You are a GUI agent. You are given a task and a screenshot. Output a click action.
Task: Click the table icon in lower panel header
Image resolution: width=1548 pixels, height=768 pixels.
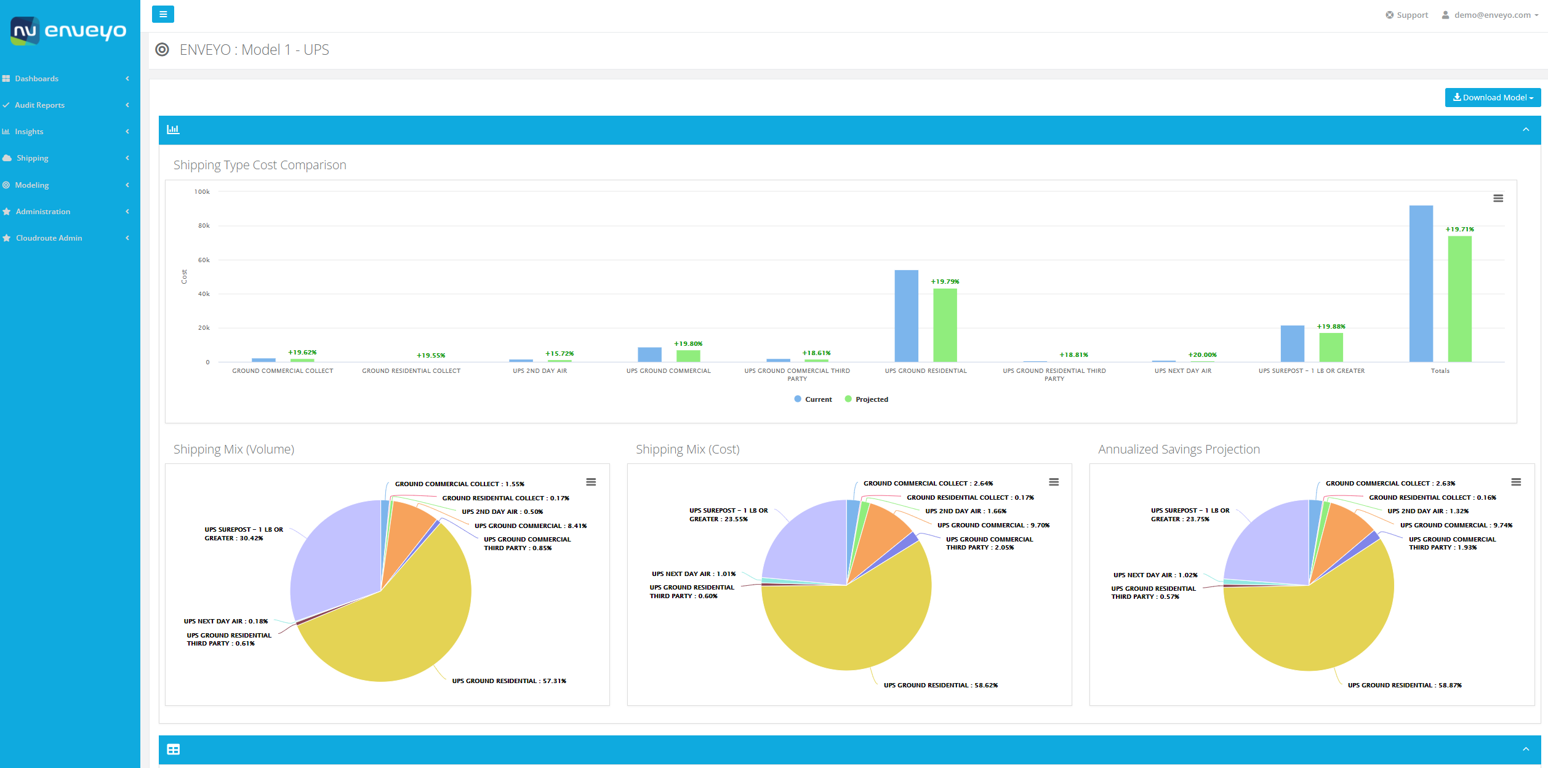174,750
